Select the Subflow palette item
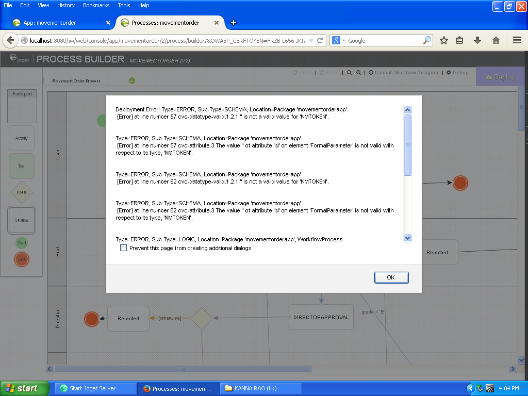Screen dimensions: 528x396 pyautogui.click(x=22, y=220)
